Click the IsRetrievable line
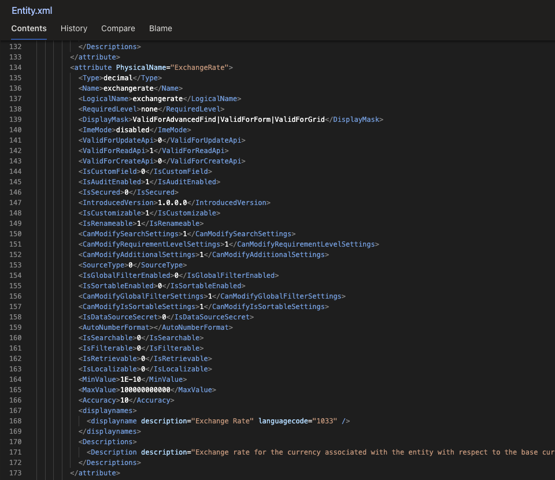555x480 pixels. coord(145,359)
